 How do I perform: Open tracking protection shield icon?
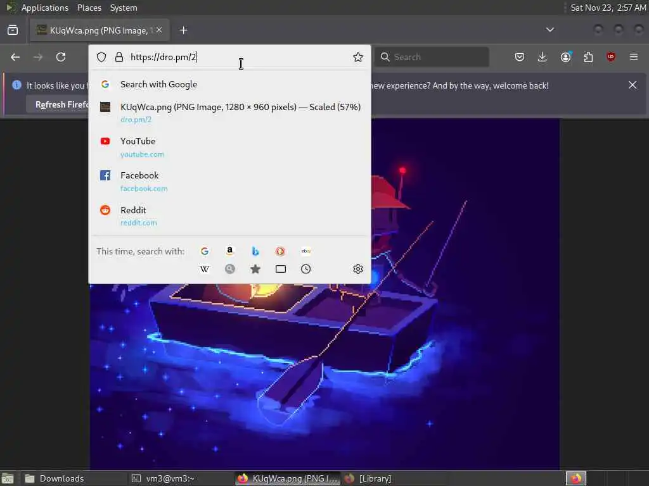click(101, 57)
